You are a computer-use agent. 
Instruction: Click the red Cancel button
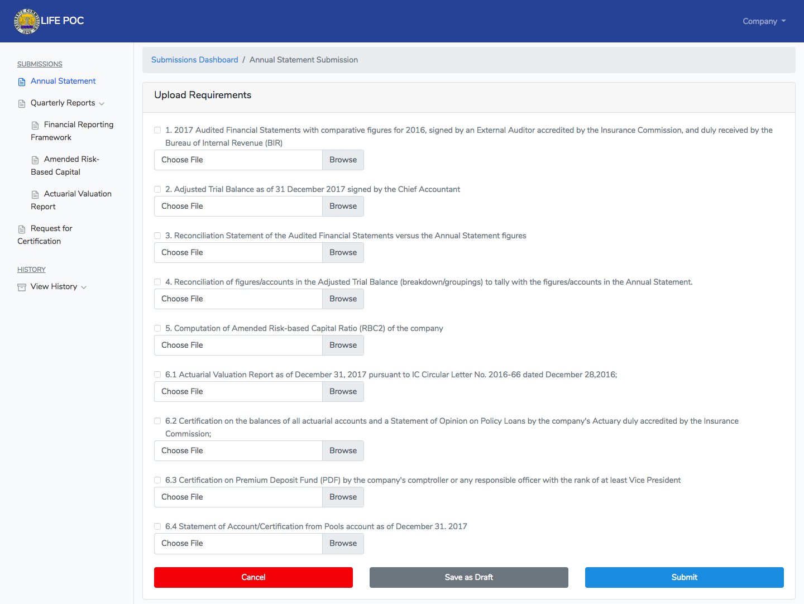[253, 577]
